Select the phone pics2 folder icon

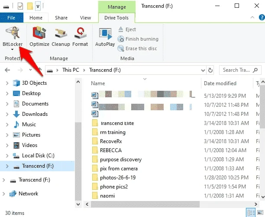pyautogui.click(x=95, y=187)
